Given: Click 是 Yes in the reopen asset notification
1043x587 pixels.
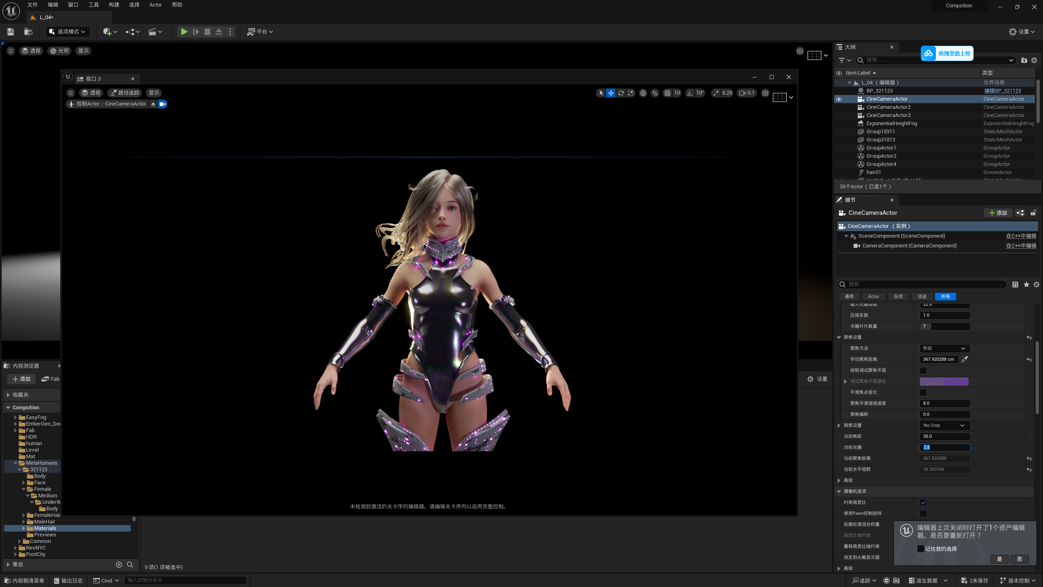Looking at the screenshot, I should tap(999, 559).
